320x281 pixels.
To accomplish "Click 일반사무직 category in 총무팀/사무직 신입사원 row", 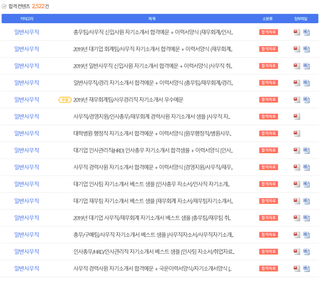I will pyautogui.click(x=27, y=32).
